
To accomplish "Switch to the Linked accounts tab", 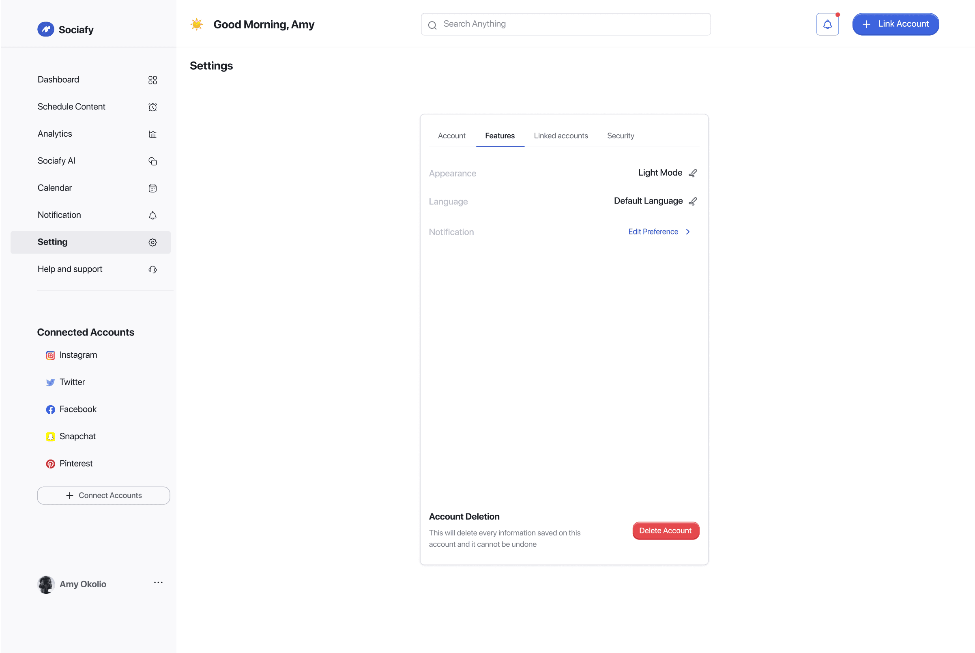I will pos(561,136).
